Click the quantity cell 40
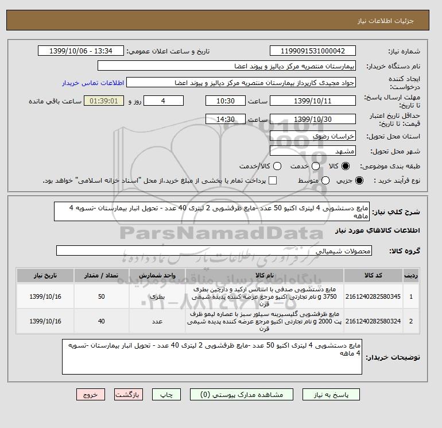The height and width of the screenshot is (428, 442). 102,321
